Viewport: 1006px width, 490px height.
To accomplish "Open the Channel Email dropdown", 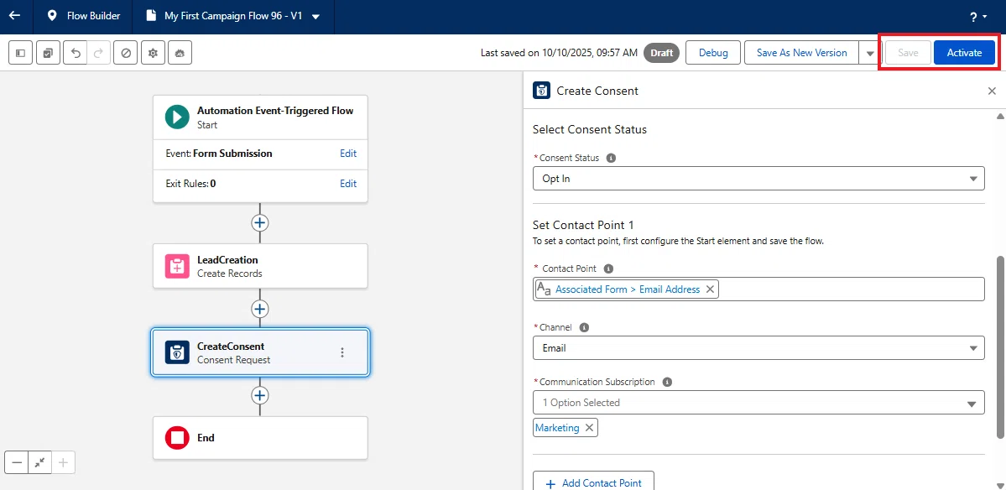I will pyautogui.click(x=758, y=348).
